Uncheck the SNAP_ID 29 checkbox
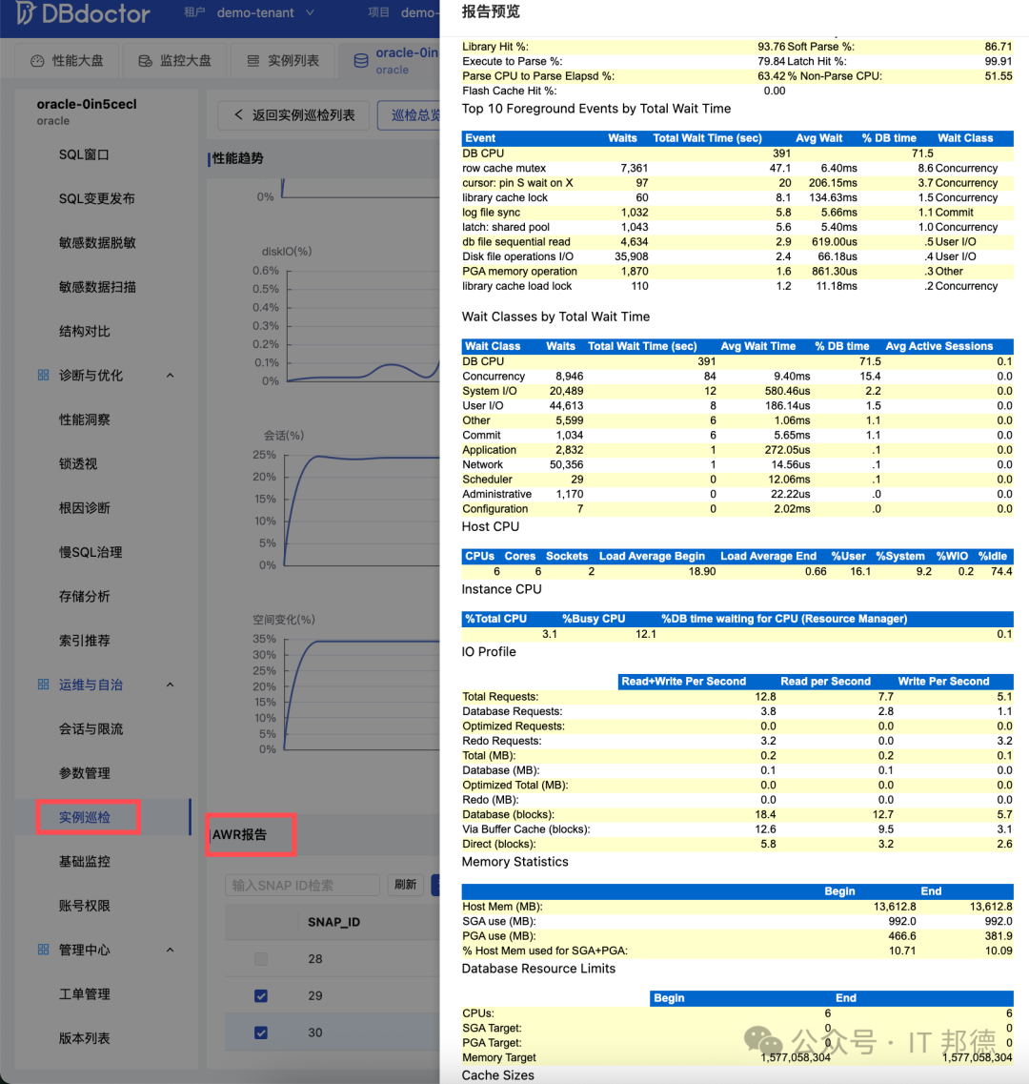This screenshot has height=1084, width=1029. (x=260, y=995)
